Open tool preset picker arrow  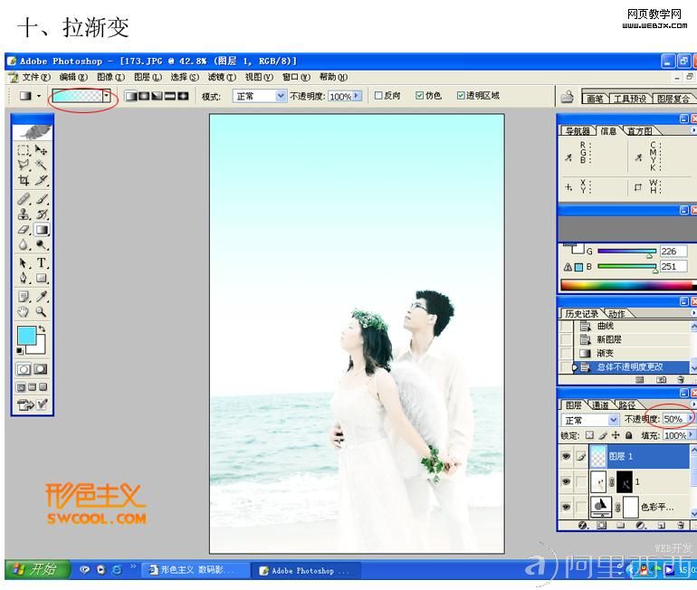coord(39,96)
